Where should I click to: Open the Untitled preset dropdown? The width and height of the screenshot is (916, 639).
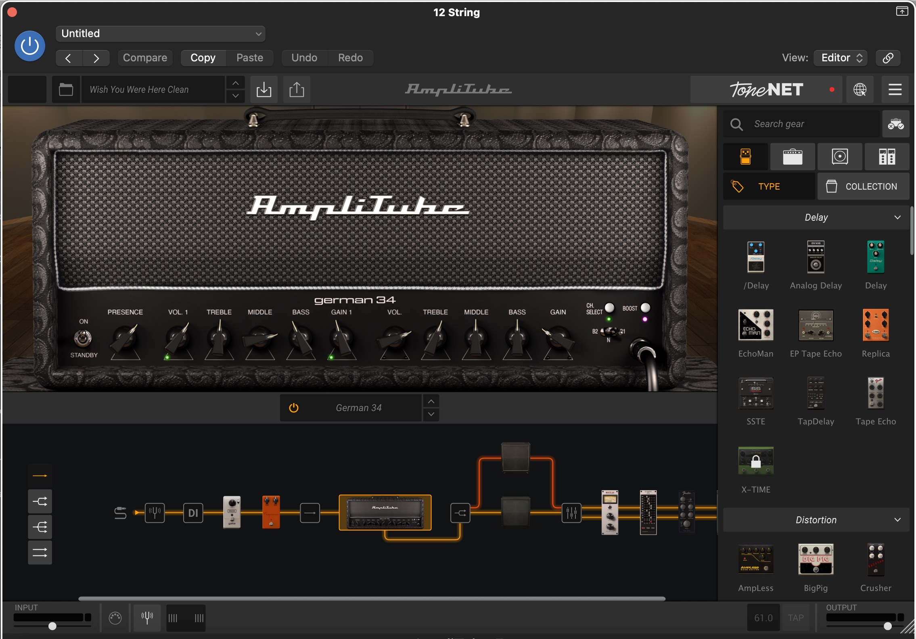[x=161, y=33]
